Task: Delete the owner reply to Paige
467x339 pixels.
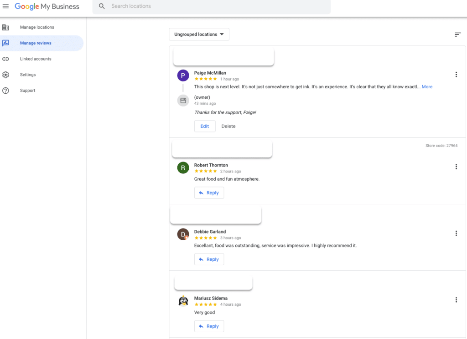Action: (x=228, y=126)
